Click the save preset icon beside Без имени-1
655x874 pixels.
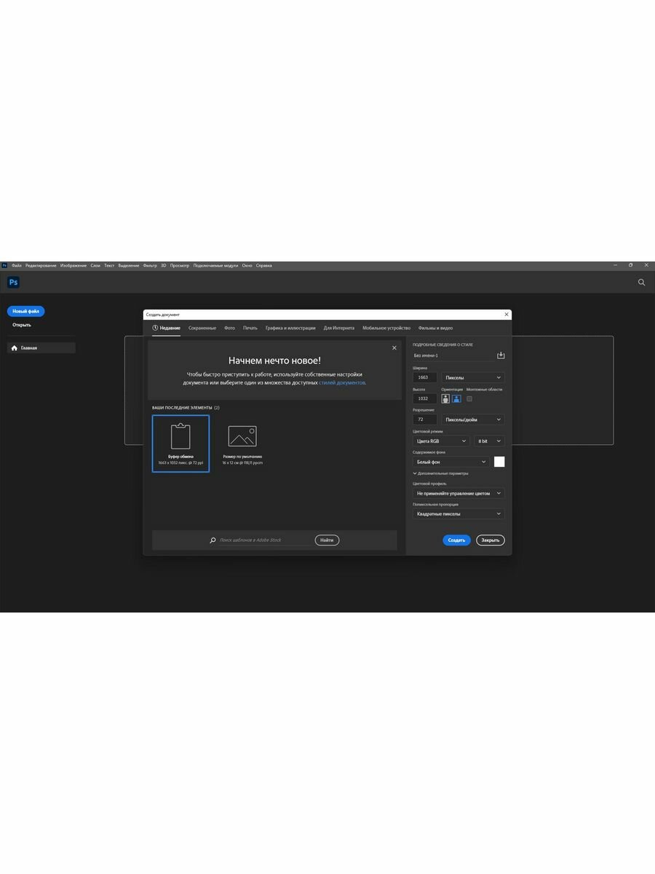tap(501, 355)
